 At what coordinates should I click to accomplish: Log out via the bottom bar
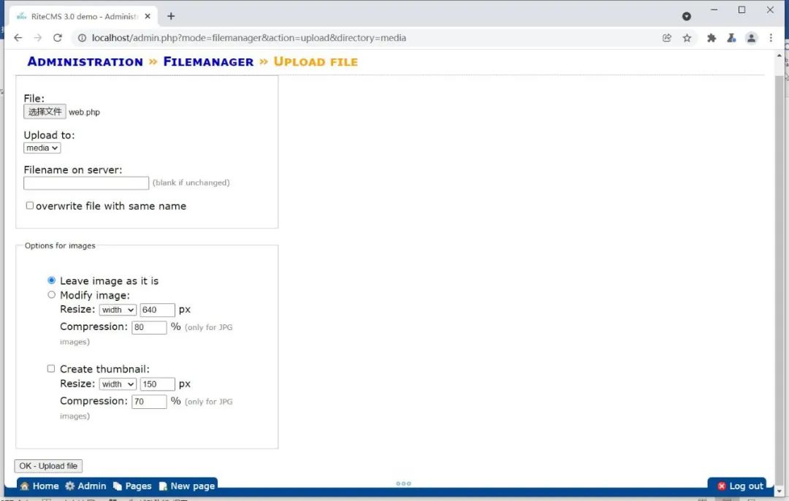pyautogui.click(x=740, y=486)
